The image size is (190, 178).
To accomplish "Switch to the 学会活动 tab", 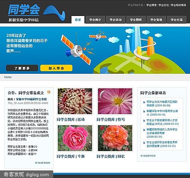I will coord(116,20).
